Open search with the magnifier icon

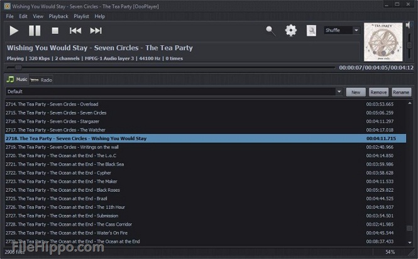(270, 31)
